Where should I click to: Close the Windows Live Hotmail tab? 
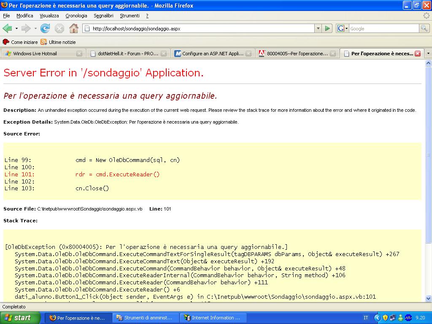point(79,54)
